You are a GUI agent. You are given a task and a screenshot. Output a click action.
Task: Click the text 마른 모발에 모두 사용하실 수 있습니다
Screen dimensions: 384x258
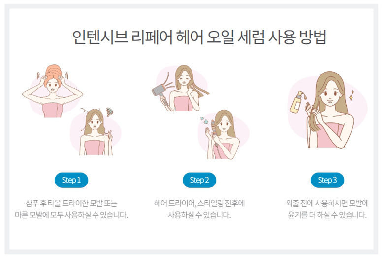(71, 215)
